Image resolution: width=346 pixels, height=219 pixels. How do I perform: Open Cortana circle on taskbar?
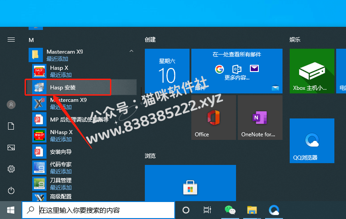point(186,210)
